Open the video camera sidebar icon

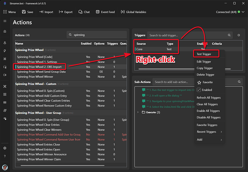5,75
